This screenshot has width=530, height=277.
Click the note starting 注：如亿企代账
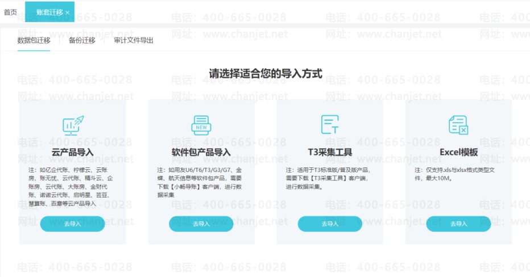(71, 187)
